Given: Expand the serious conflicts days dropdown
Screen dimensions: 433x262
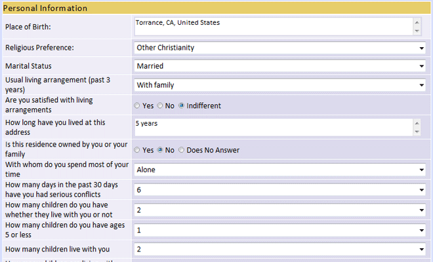Looking at the screenshot, I should tap(279, 190).
